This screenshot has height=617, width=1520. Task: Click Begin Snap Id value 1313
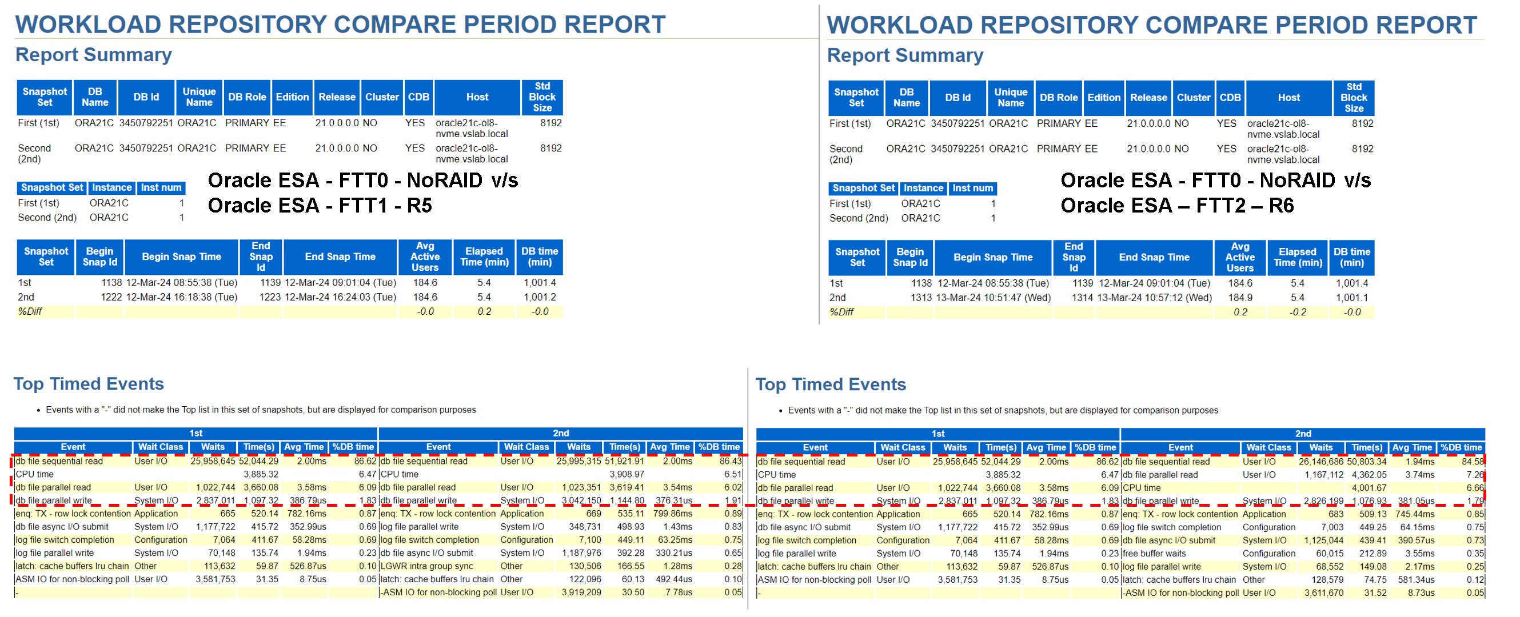coord(920,298)
